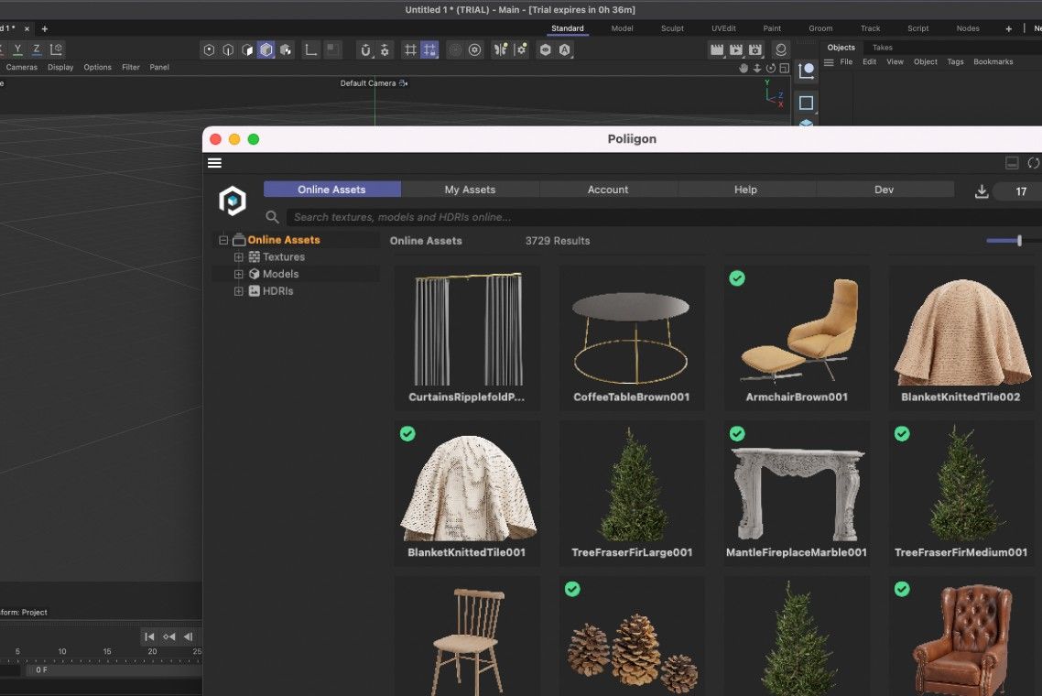
Task: Click the green checkmark on ArmchairBrown001
Action: tap(737, 278)
